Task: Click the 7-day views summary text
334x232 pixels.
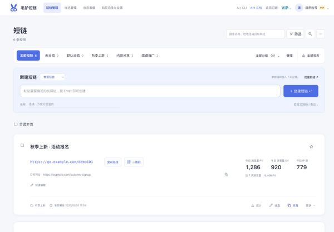Action: pyautogui.click(x=261, y=176)
